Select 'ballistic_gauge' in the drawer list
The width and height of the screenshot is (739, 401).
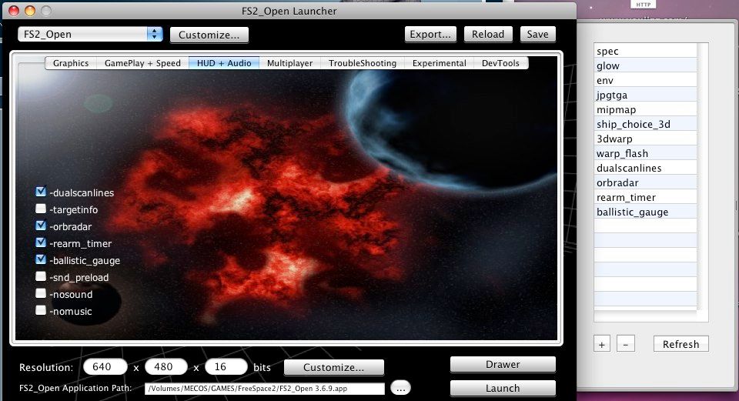tap(645, 212)
